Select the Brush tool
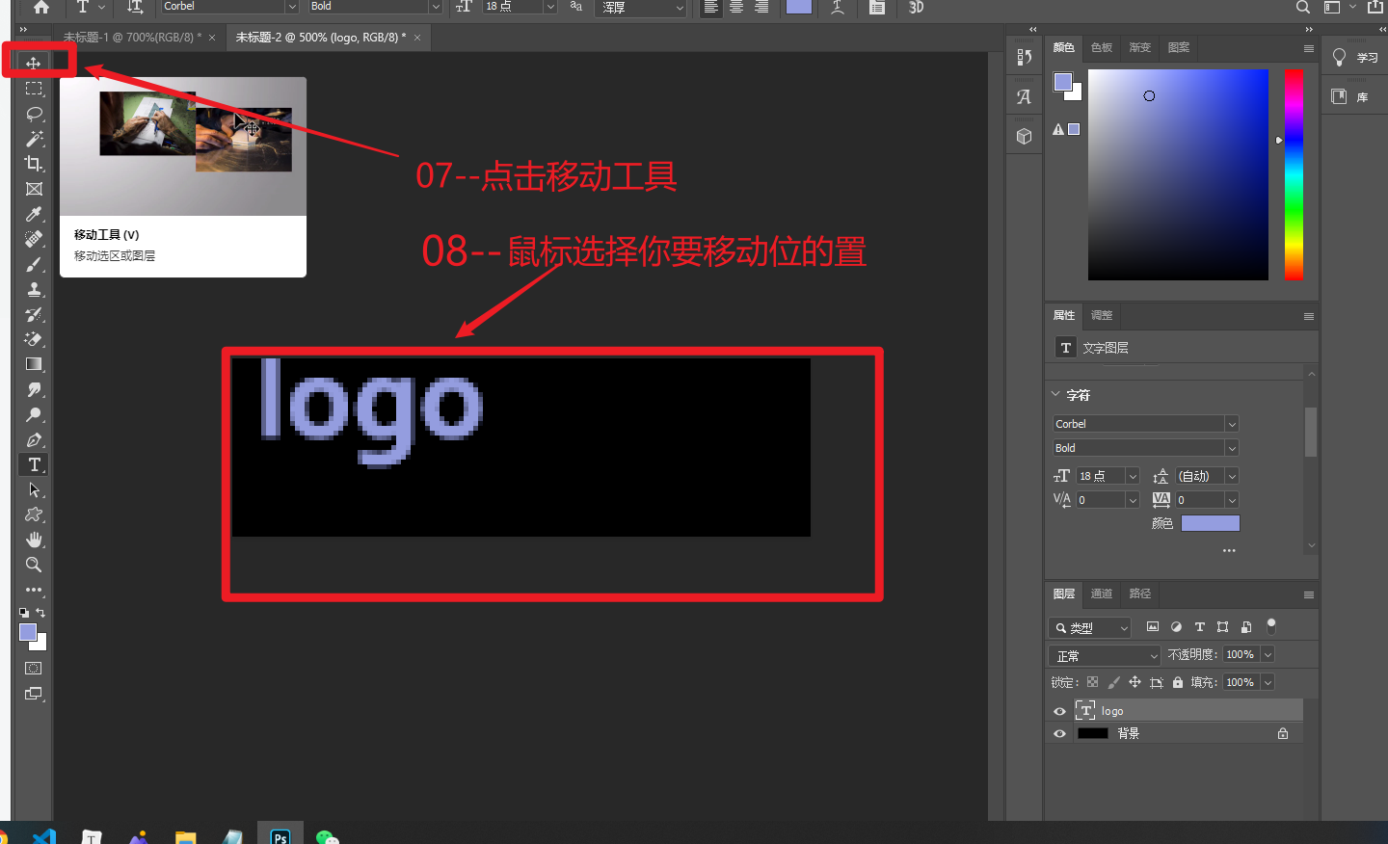 34,264
